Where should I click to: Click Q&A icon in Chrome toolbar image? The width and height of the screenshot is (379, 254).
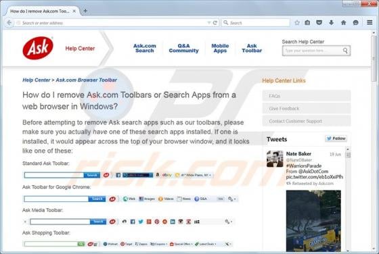pyautogui.click(x=196, y=199)
